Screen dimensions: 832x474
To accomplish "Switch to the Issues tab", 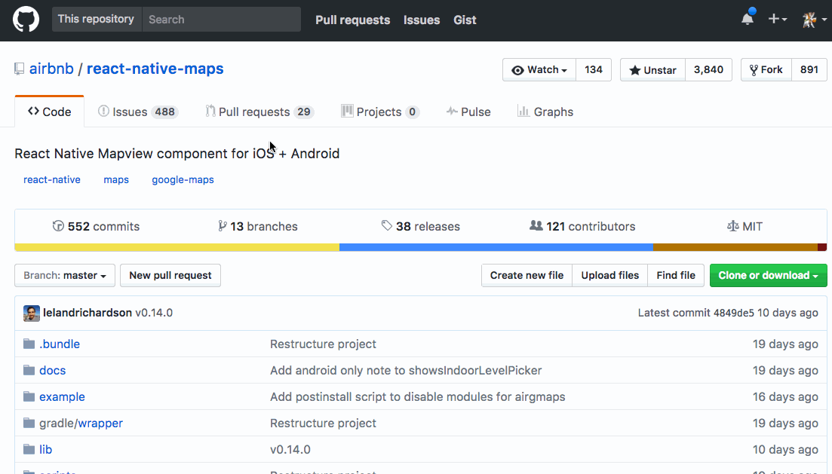I will 138,112.
